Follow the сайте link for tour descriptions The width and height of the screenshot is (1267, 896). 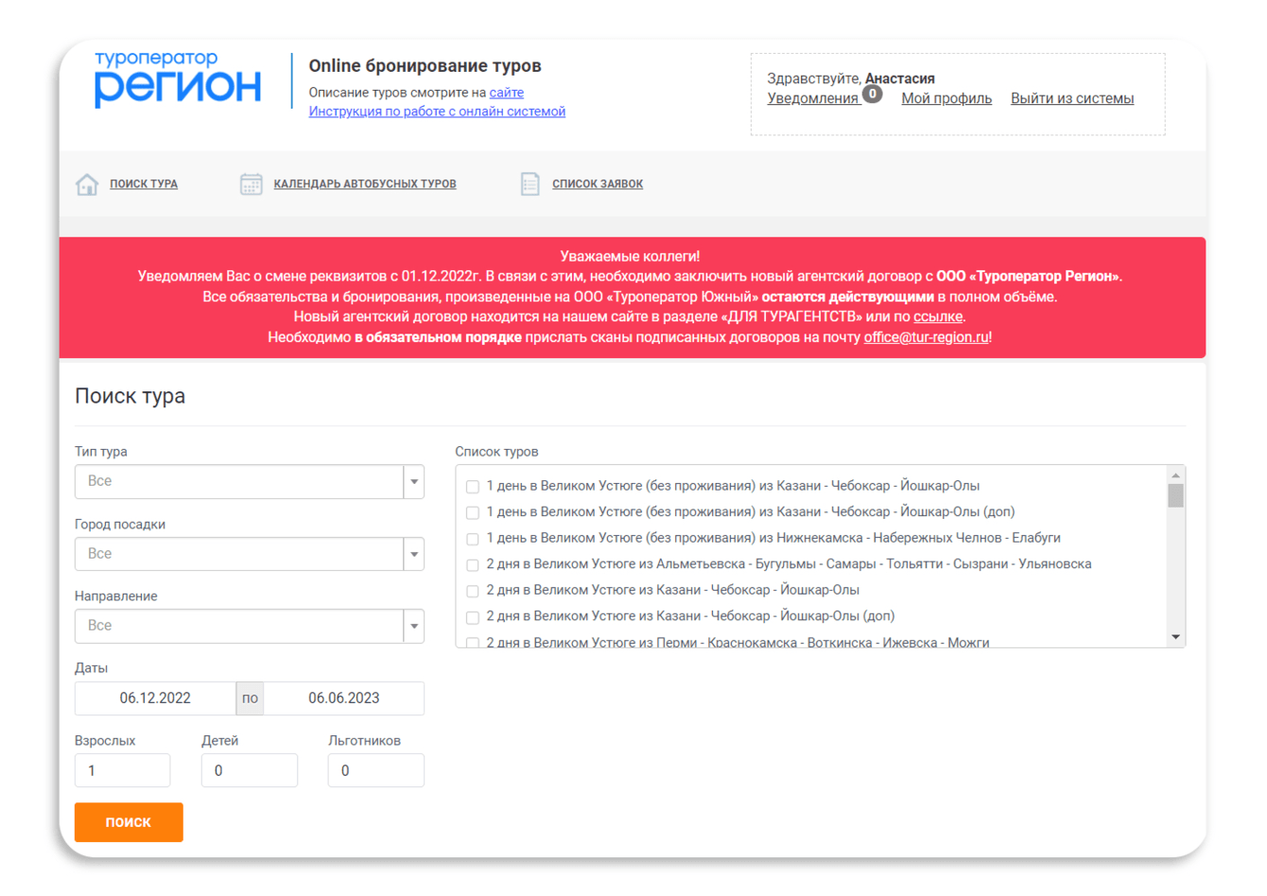507,93
